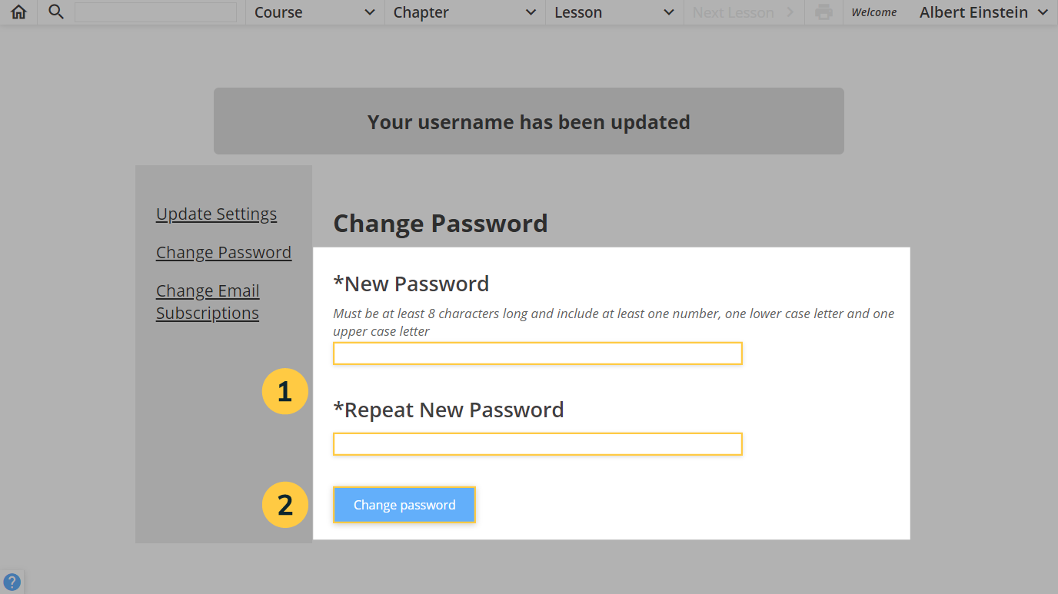Expand the Albert Einstein account dropdown
This screenshot has height=594, width=1058.
point(983,12)
